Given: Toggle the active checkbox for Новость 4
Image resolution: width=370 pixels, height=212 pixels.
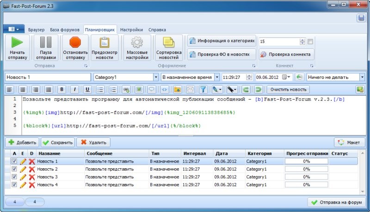Looking at the screenshot, I should point(14,185).
